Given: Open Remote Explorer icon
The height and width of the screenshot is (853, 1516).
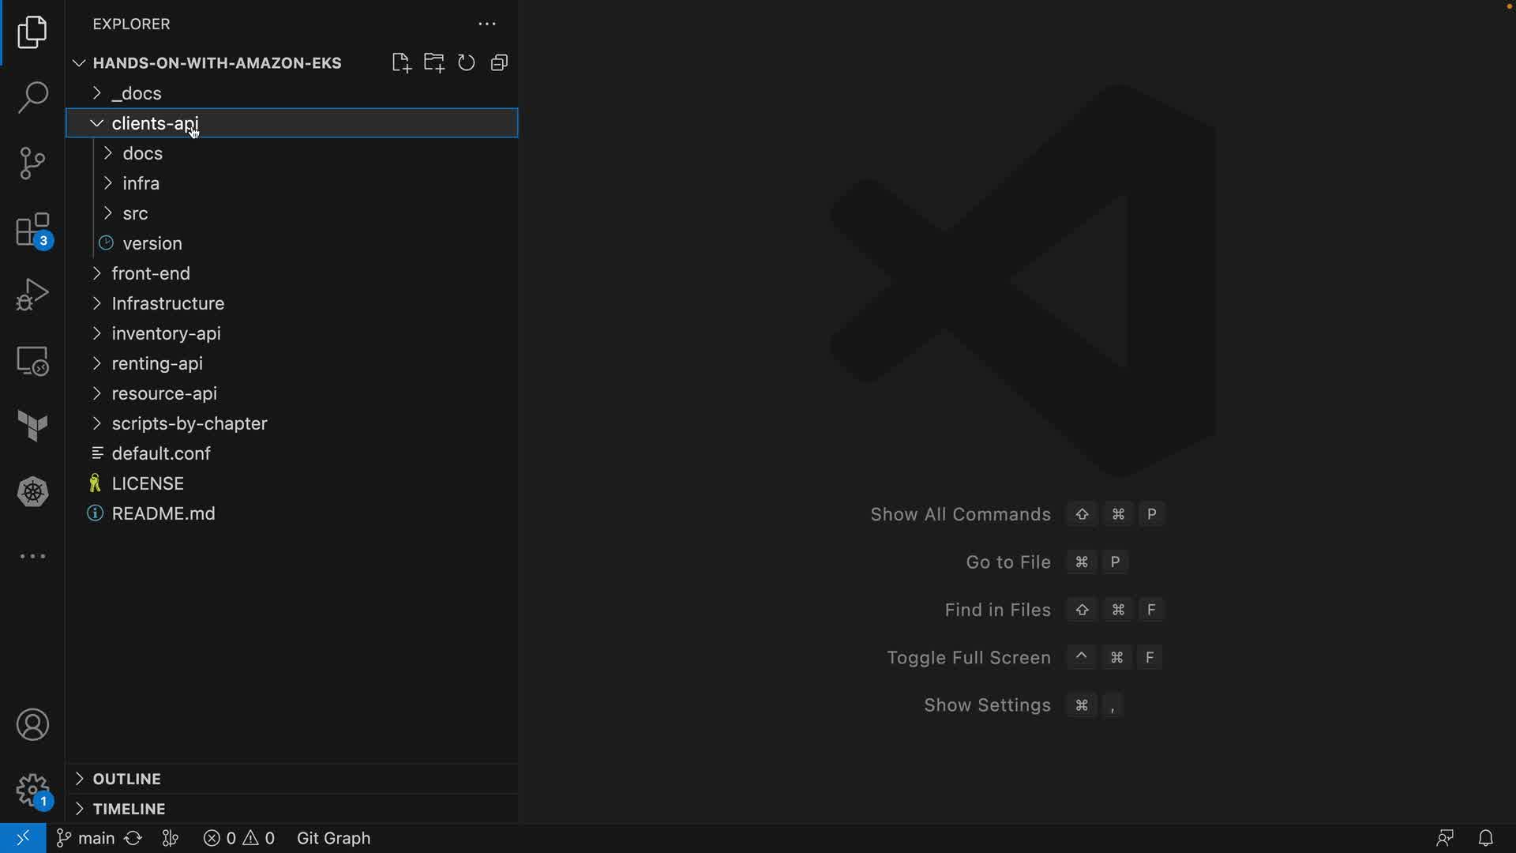Looking at the screenshot, I should (32, 361).
